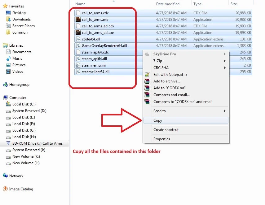Select the steamclient64.dll file row
The image size is (265, 205).
[95, 72]
